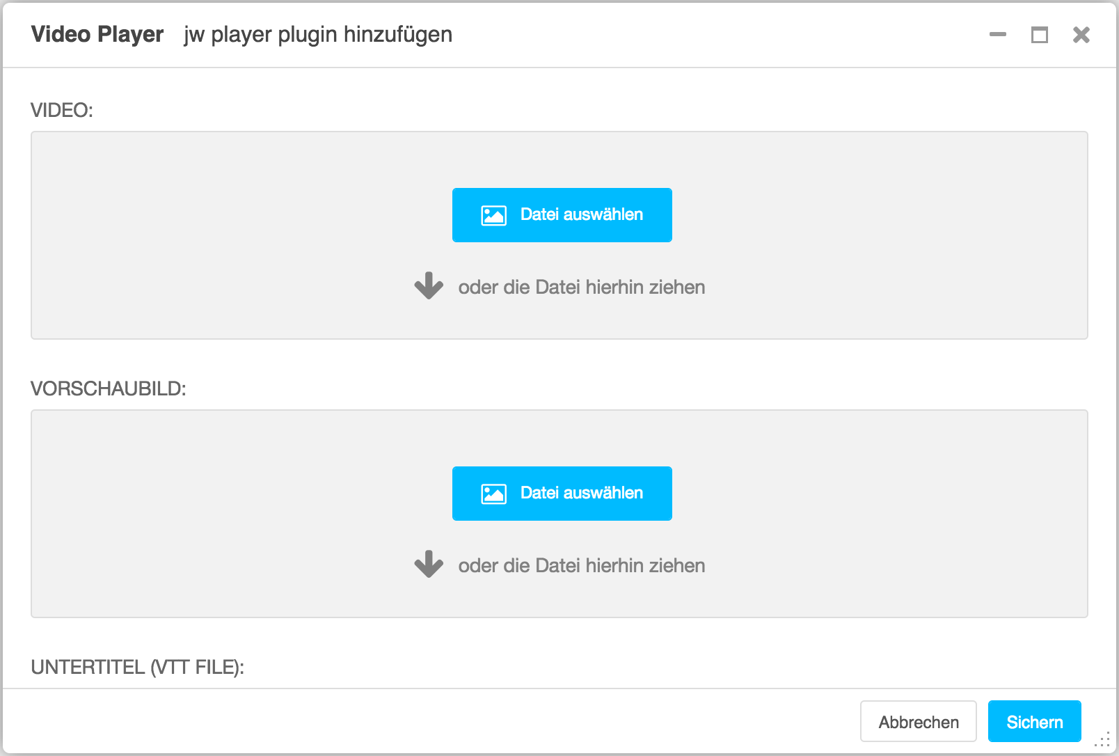Select the VORSCHAUBILD field label
This screenshot has height=756, width=1119.
point(109,388)
